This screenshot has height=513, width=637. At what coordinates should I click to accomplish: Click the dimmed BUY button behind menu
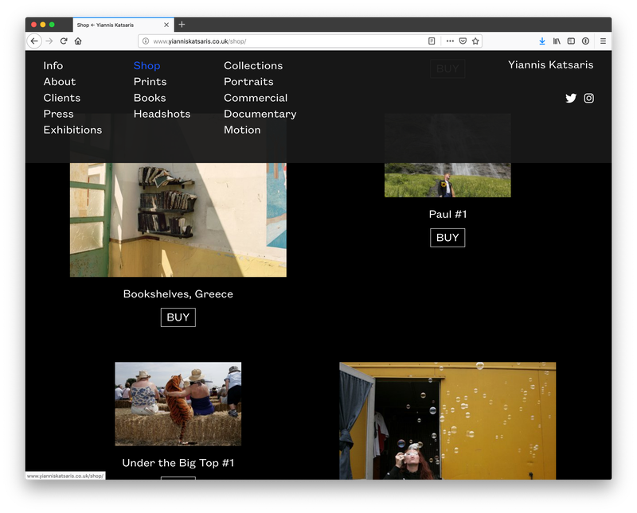[447, 68]
